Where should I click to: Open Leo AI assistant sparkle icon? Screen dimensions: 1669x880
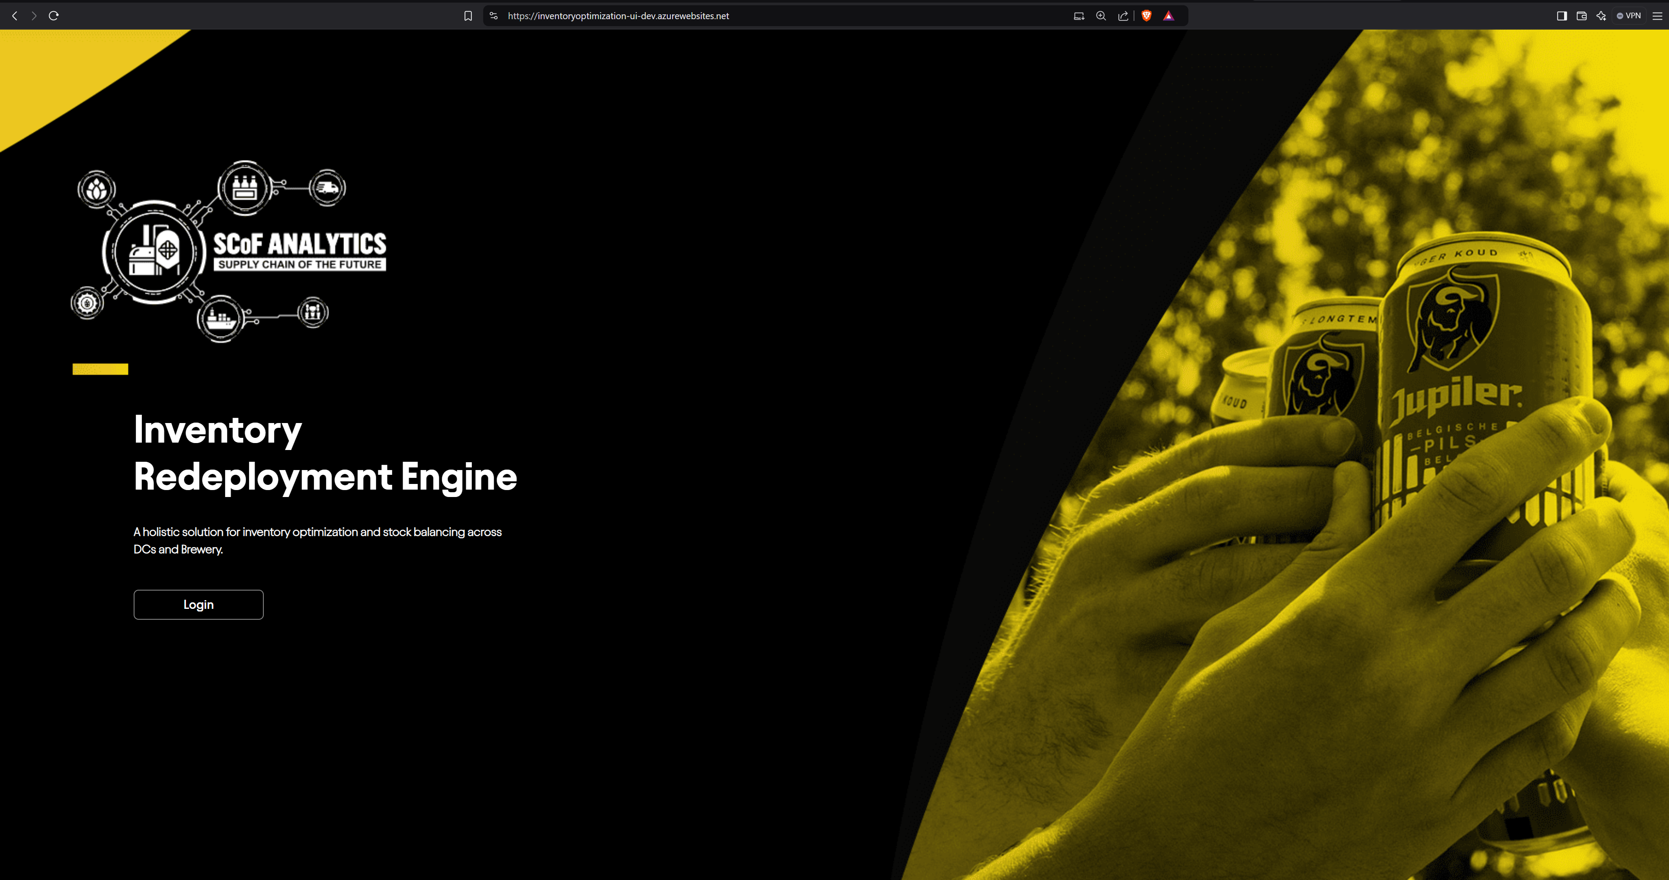click(1601, 16)
